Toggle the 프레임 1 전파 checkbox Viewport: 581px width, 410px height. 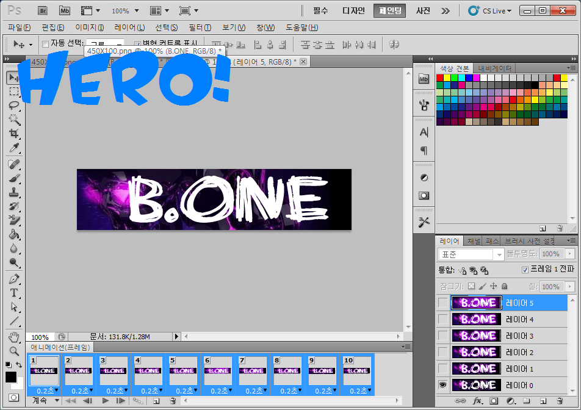[525, 270]
